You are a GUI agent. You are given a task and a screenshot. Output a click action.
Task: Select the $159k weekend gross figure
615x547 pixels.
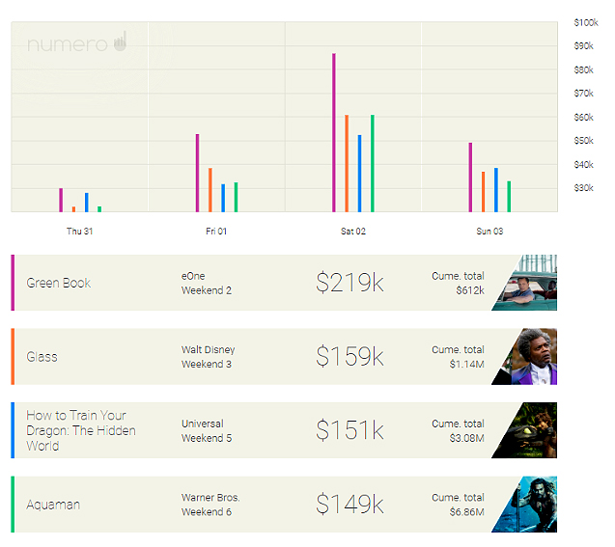pos(349,356)
